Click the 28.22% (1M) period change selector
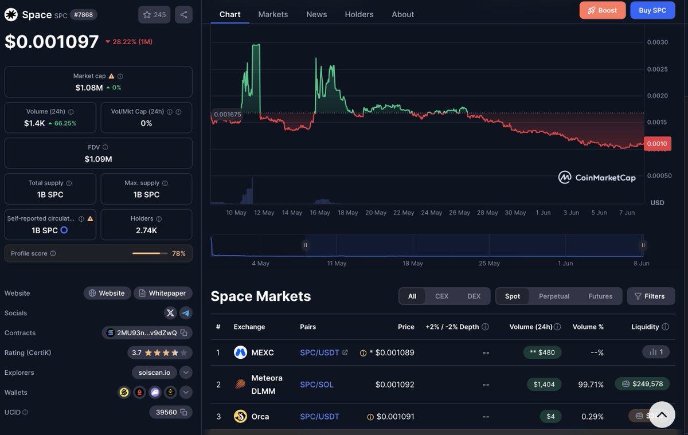 [x=128, y=42]
